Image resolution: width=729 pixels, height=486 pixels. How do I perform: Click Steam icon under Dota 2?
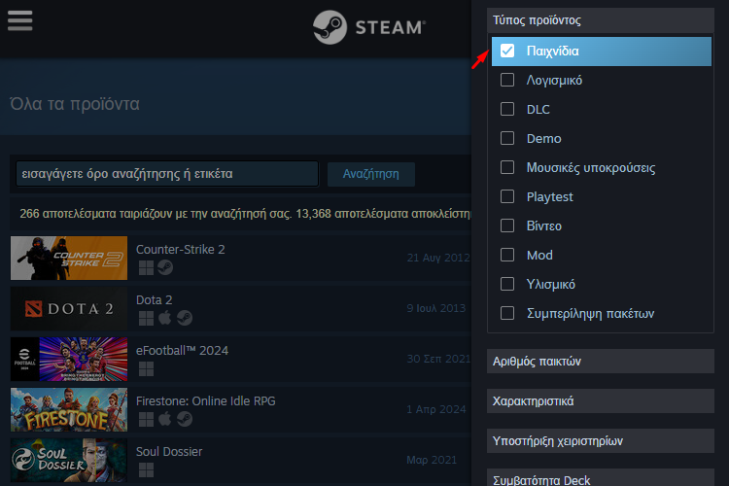185,318
